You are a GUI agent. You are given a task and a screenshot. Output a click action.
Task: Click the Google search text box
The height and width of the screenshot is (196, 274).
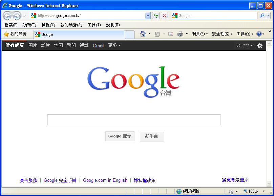[134, 120]
